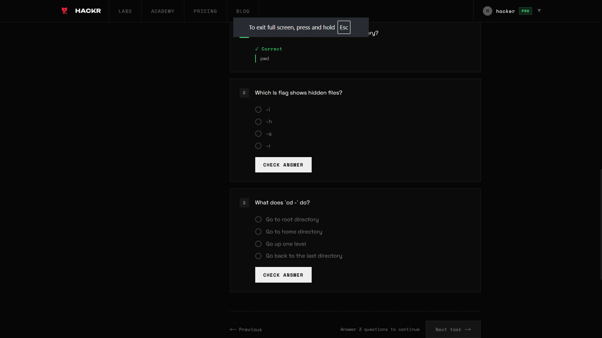This screenshot has width=602, height=338.
Task: Pick 'Go back to the last directory'
Action: (x=258, y=256)
